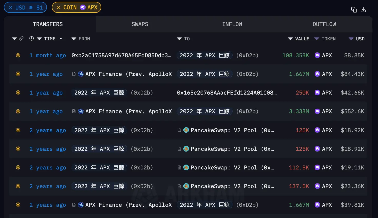Screen dimensions: 378x218
Task: Open APX Finance sender in the 3.333M row
Action: (128, 111)
